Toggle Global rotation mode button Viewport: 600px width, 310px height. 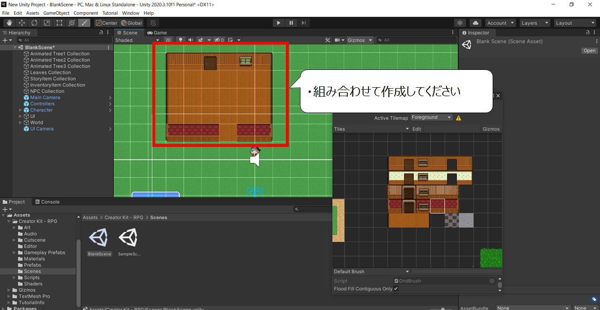[x=131, y=23]
